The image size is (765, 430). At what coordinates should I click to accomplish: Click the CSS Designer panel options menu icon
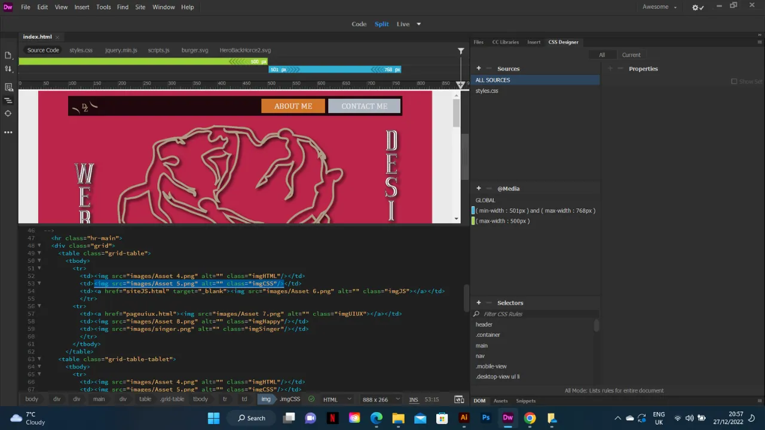click(759, 42)
